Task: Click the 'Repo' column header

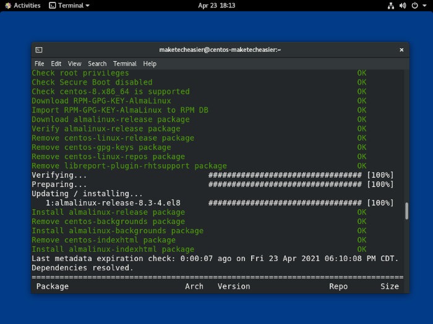Action: [338, 286]
